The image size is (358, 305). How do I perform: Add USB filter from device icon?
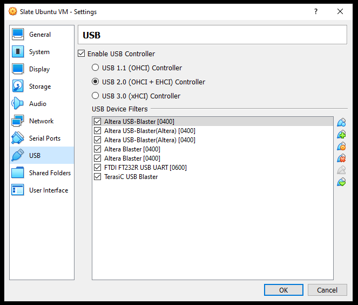tap(341, 134)
